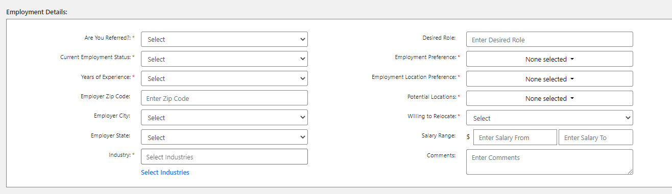The image size is (672, 194).
Task: Click the Employer State label
Action: click(x=111, y=135)
